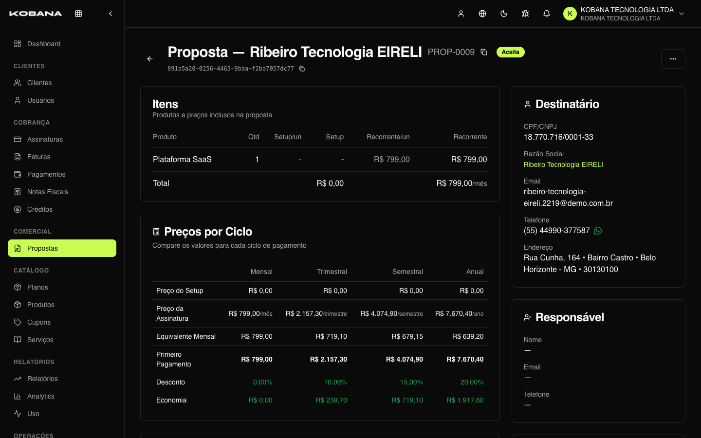701x438 pixels.
Task: Go back using the arrow beside Proposta title
Action: [150, 59]
